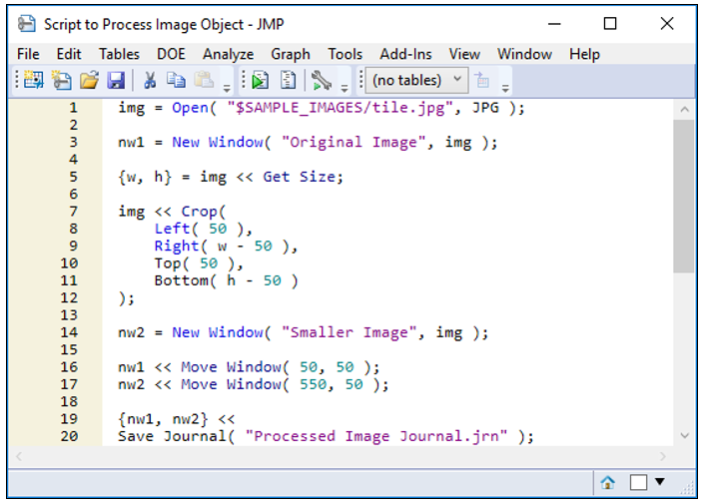Screen dimensions: 703x504
Task: Click the Cut scissors icon
Action: coord(150,80)
